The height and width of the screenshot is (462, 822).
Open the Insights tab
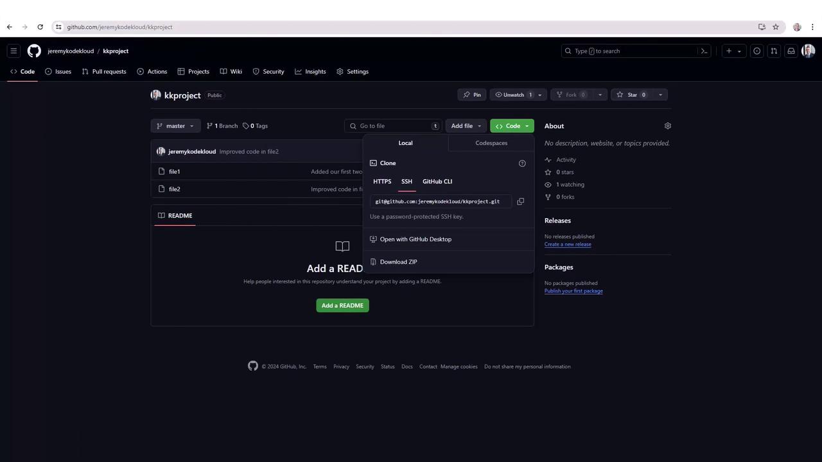tap(310, 72)
